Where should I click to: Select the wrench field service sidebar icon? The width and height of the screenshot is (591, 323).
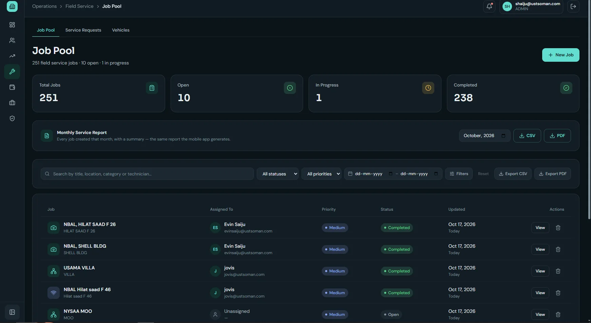click(x=12, y=72)
